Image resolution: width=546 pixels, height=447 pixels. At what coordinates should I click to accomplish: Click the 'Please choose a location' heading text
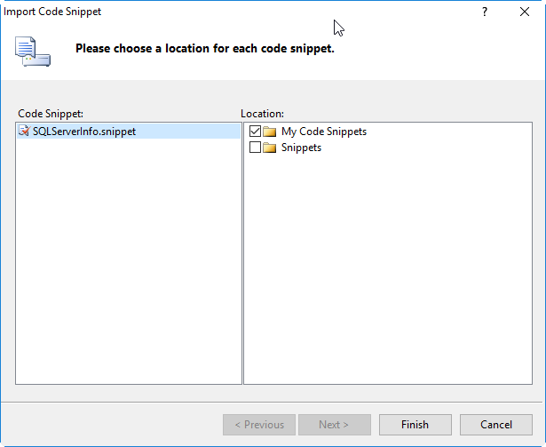click(204, 48)
